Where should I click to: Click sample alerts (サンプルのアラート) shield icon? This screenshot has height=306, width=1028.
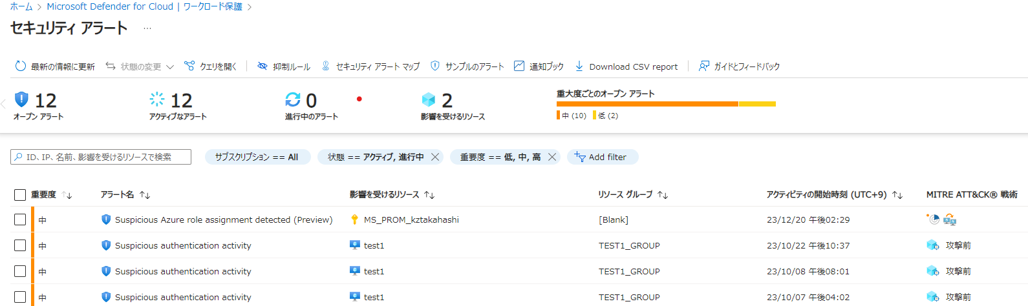(x=435, y=66)
